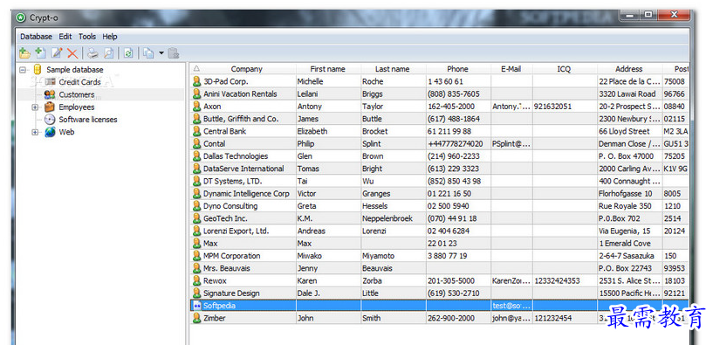The height and width of the screenshot is (345, 713).
Task: Expand the Employees tree node
Action: click(x=35, y=107)
